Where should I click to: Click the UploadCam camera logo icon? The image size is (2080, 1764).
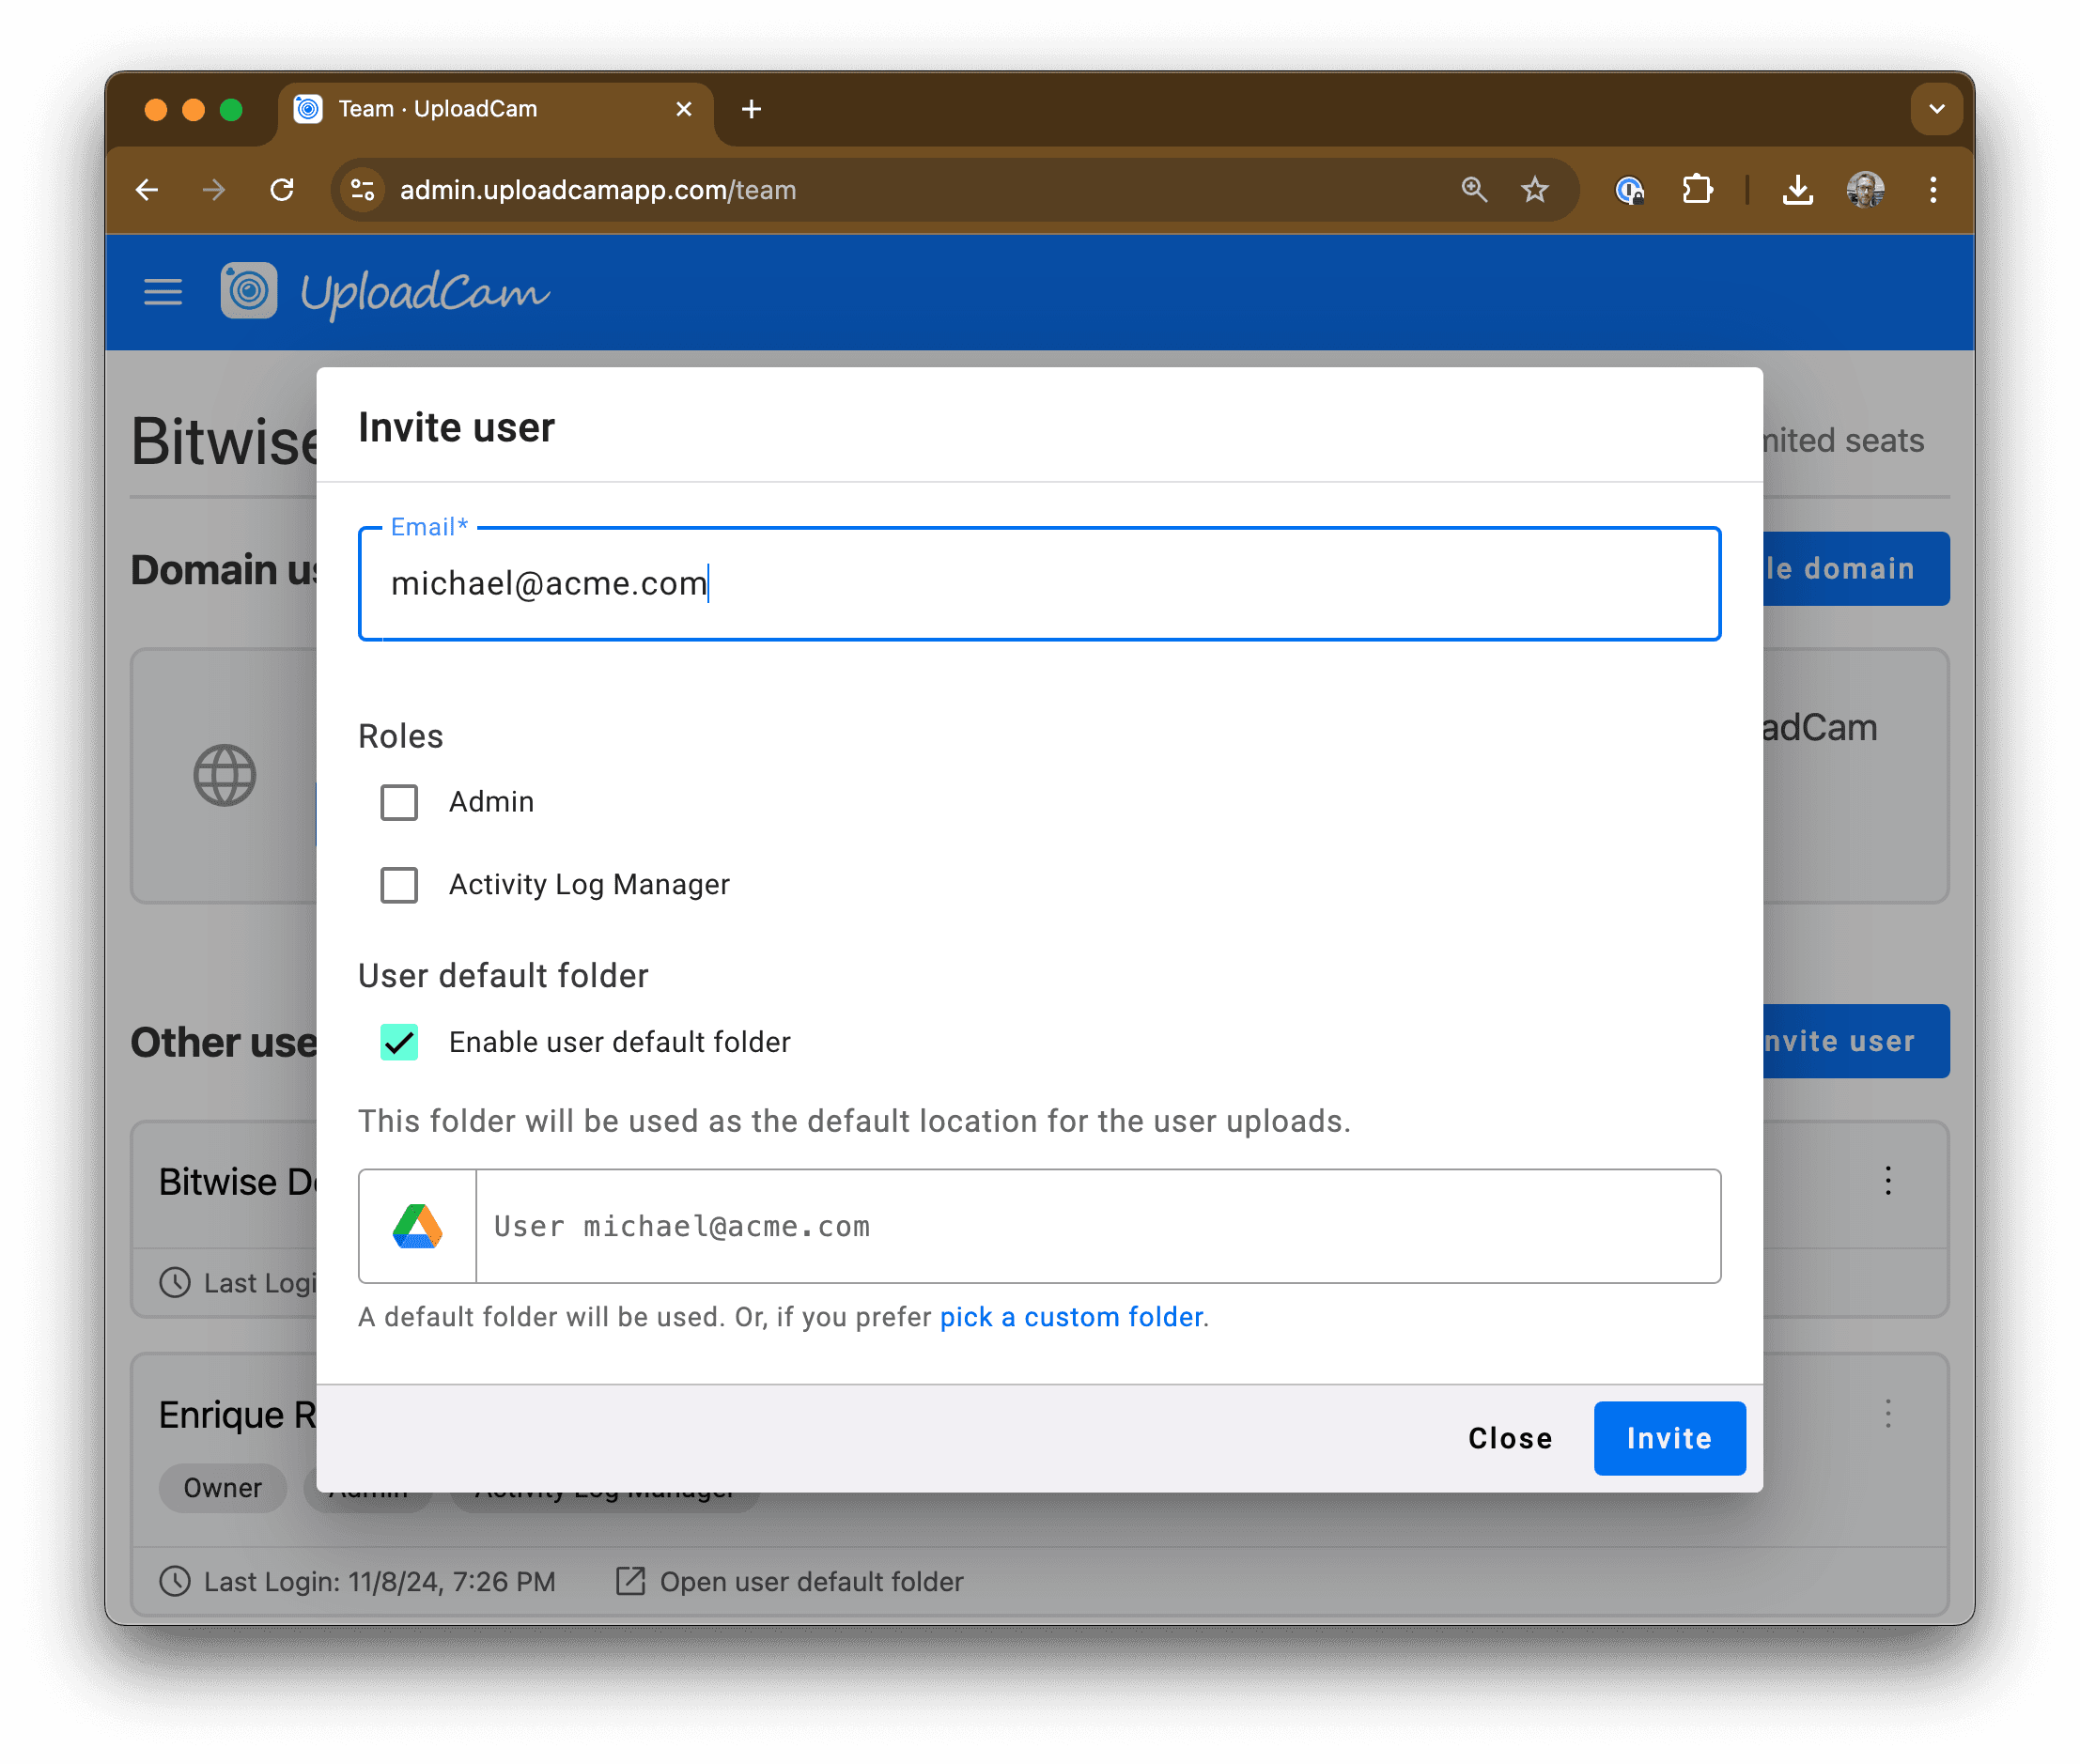(x=249, y=291)
